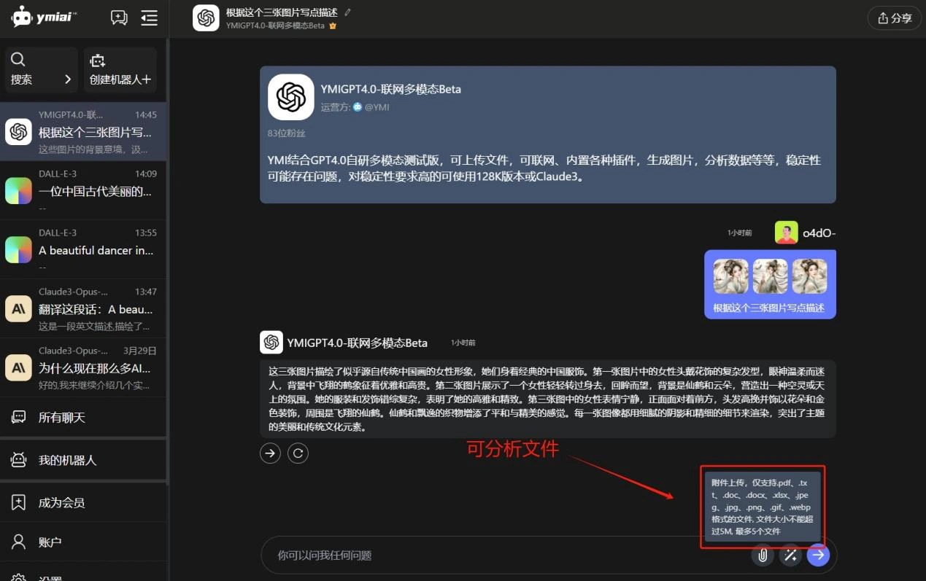Click the DALL-E gradient avatar of the 13:55 chat

[18, 250]
